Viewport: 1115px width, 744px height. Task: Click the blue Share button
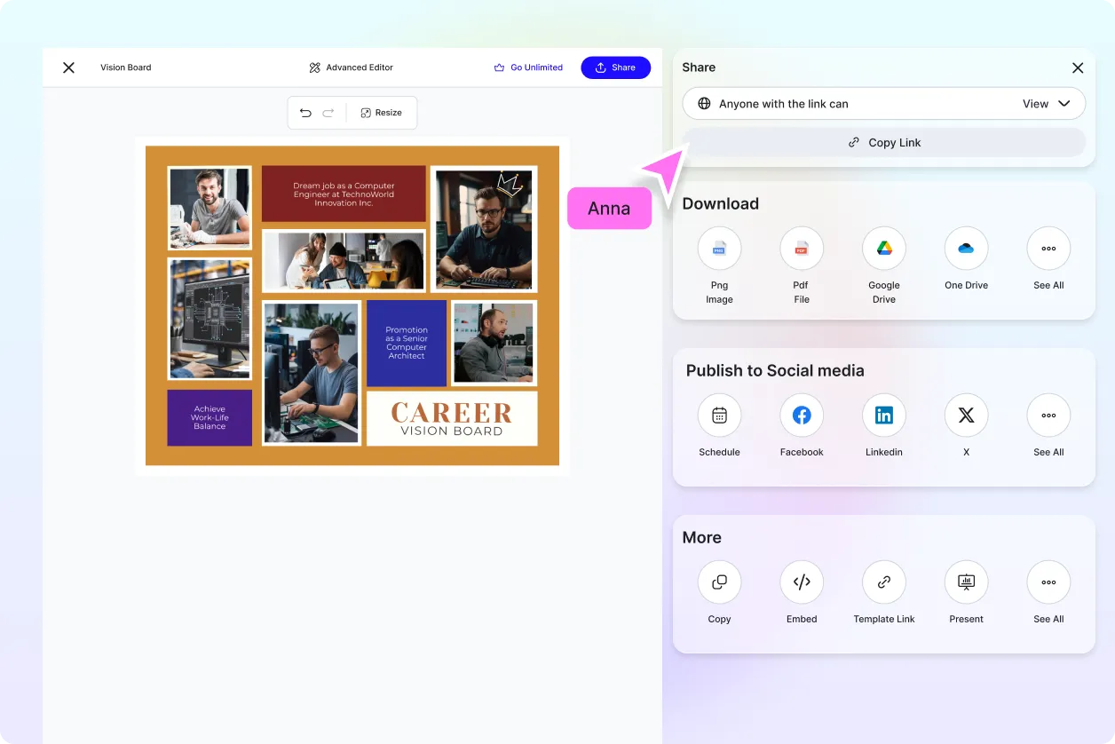tap(615, 67)
